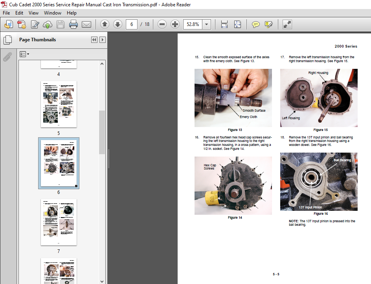Image resolution: width=371 pixels, height=284 pixels.
Task: Zoom out with the minus button
Action: click(x=162, y=24)
